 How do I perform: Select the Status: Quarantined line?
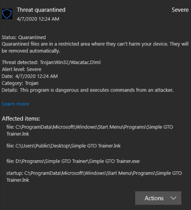(24, 37)
